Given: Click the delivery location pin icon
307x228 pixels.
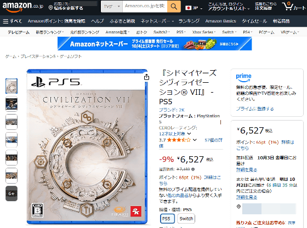Looking at the screenshot, I should [x=50, y=8].
